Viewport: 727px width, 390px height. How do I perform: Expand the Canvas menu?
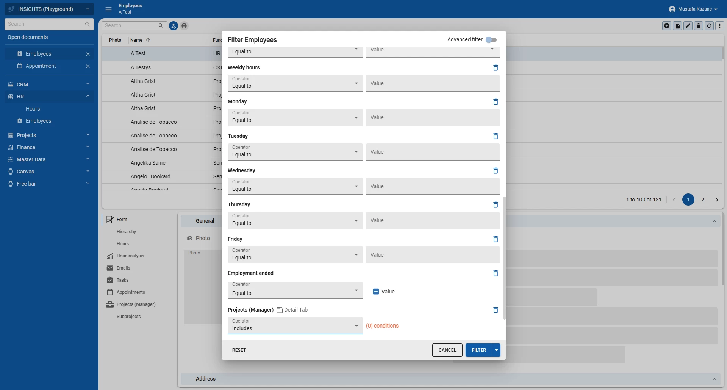[x=49, y=172]
